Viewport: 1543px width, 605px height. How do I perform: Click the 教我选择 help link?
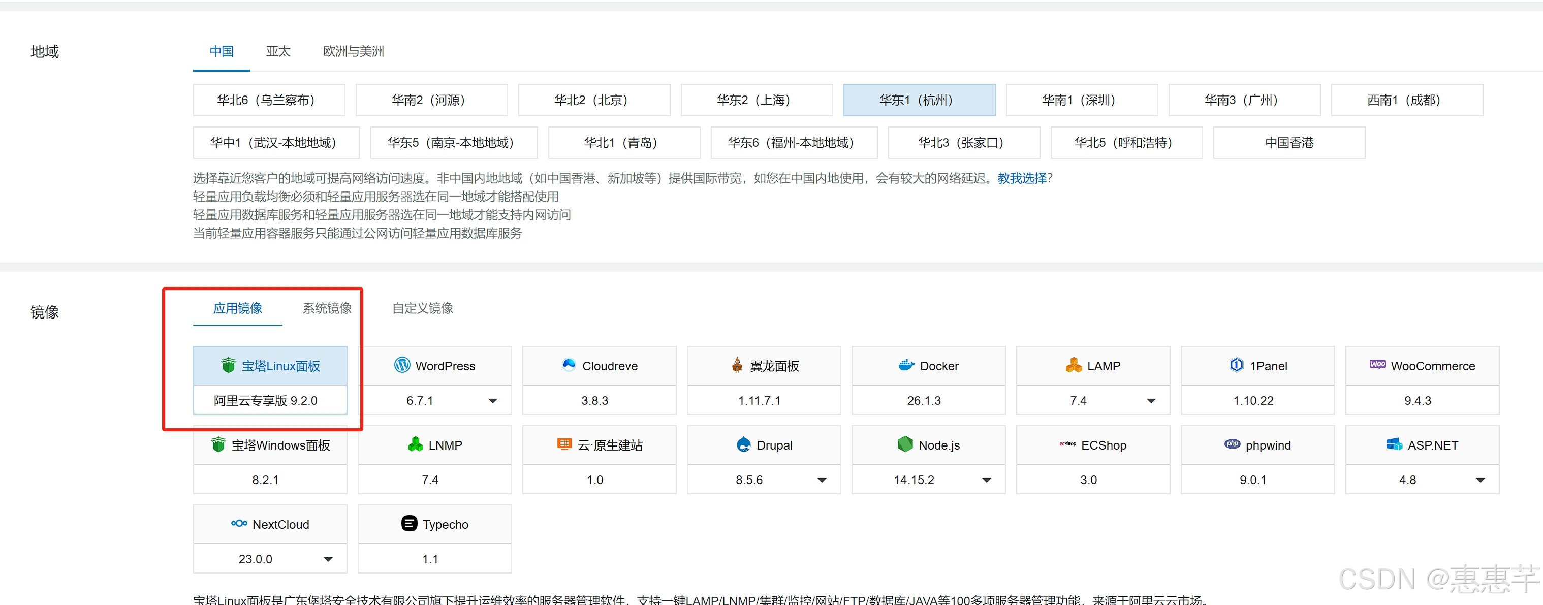click(x=1021, y=178)
